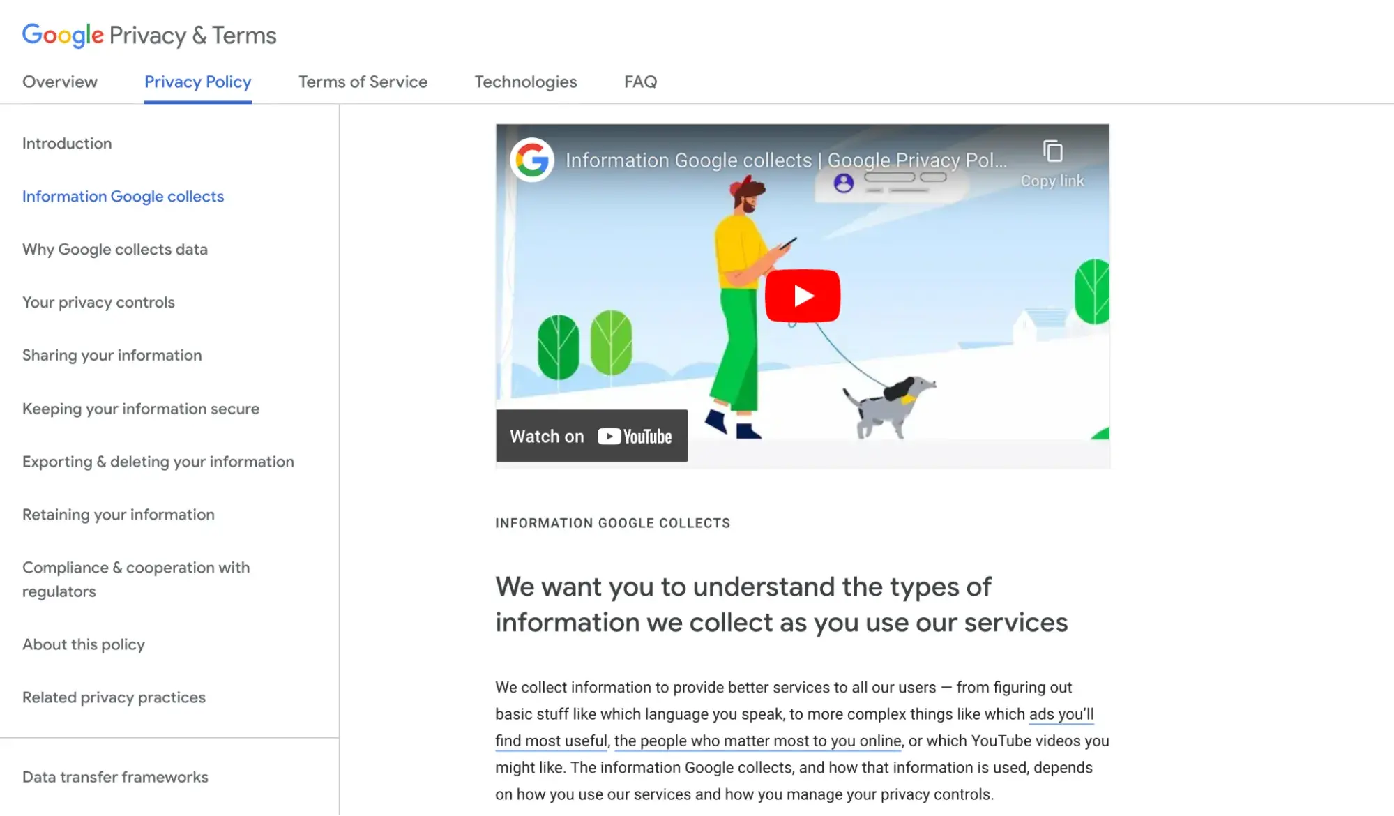Click Data transfer frameworks link
Image resolution: width=1394 pixels, height=816 pixels.
115,777
